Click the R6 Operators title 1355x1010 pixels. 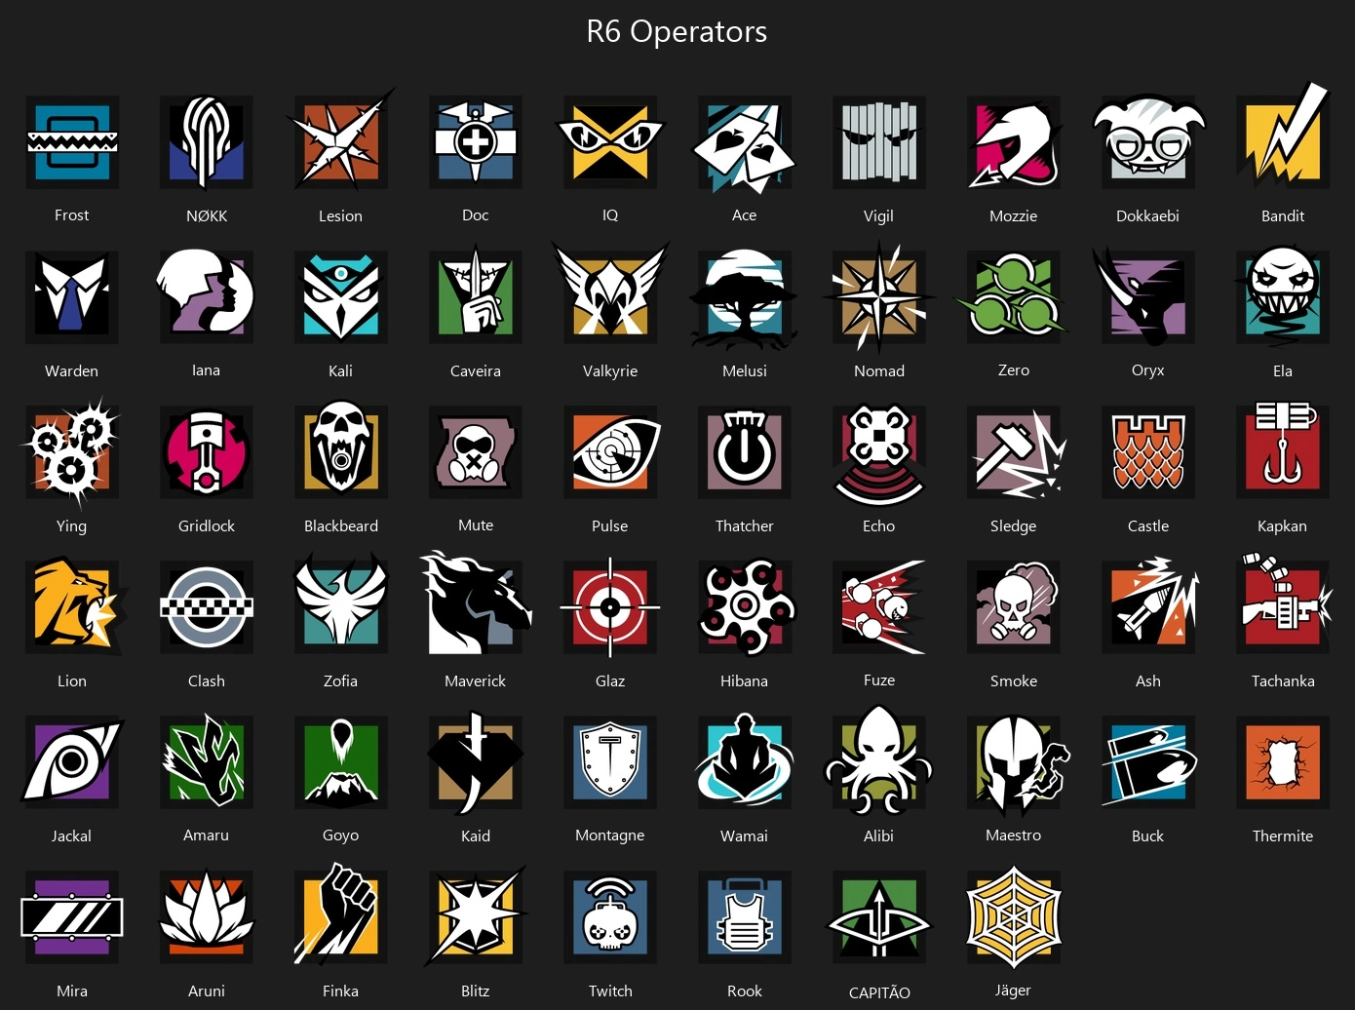point(677,31)
